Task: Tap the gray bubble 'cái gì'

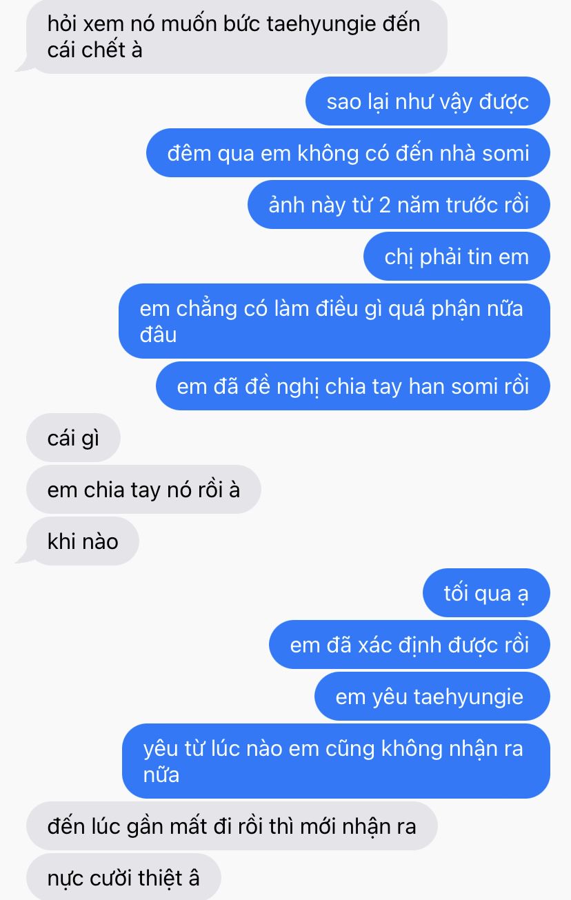Action: tap(73, 438)
